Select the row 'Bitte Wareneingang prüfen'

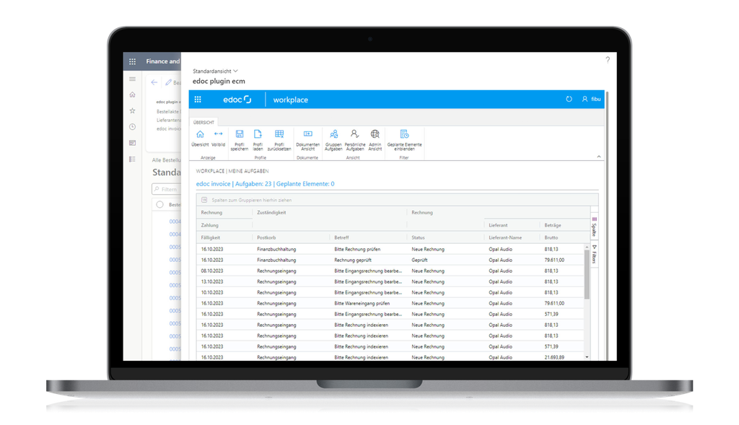390,304
